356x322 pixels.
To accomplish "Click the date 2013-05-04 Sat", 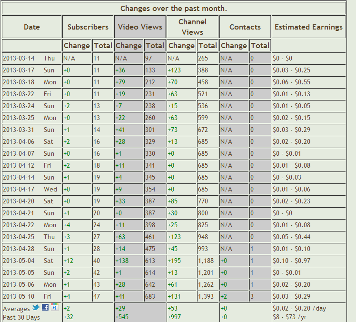I will click(x=28, y=261).
